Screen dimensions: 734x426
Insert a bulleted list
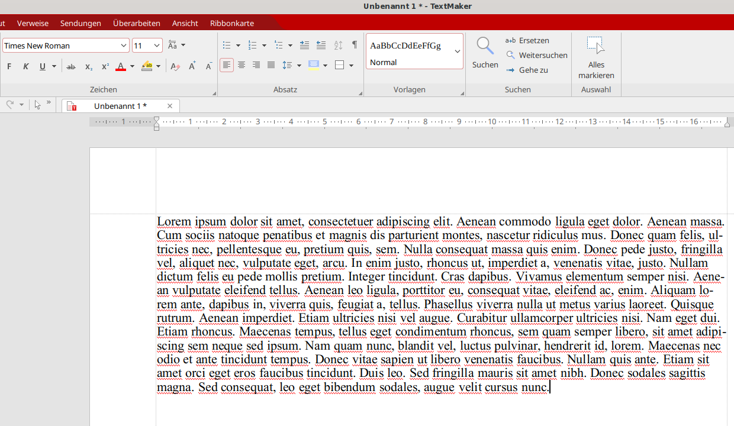(x=226, y=46)
